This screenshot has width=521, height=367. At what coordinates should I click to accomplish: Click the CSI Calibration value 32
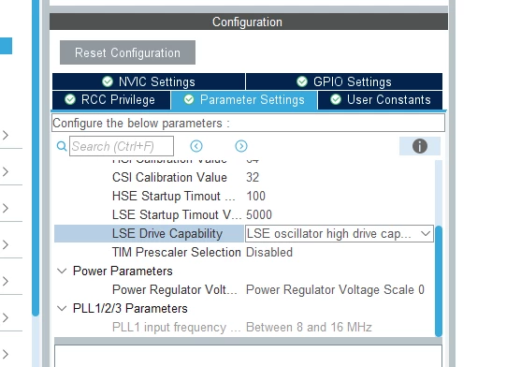tap(253, 177)
